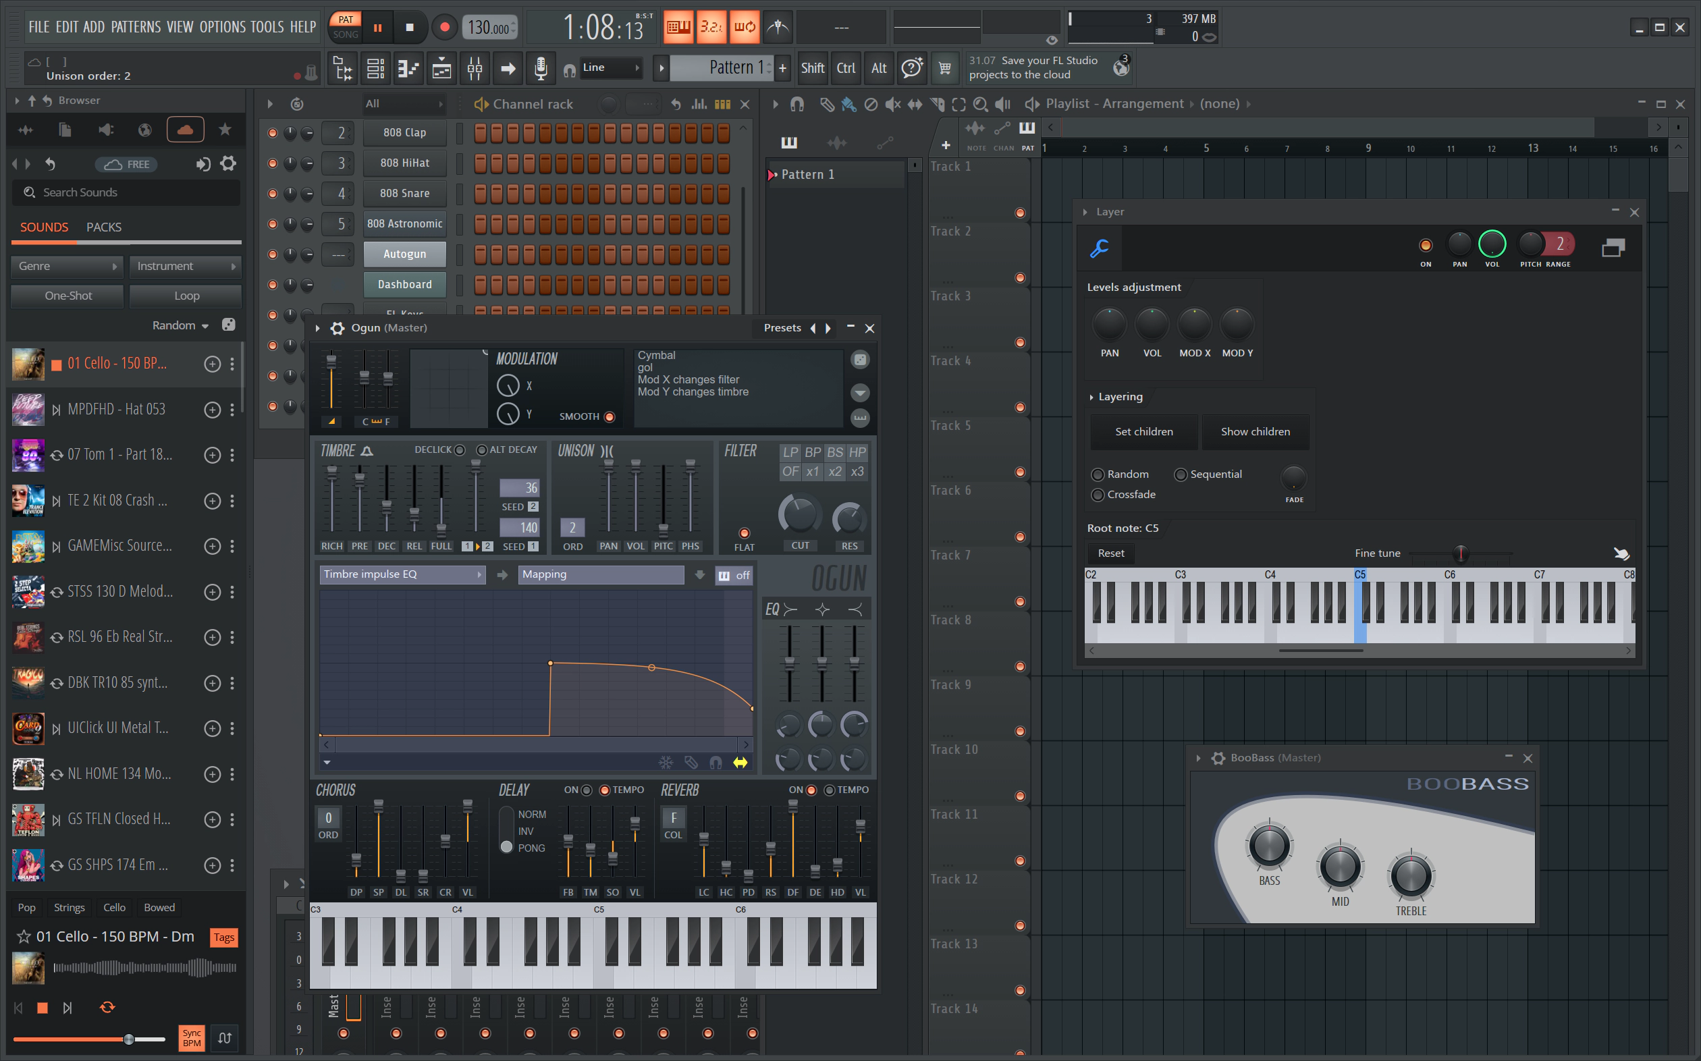1701x1061 pixels.
Task: Select the 808 Snare channel button
Action: click(x=404, y=194)
